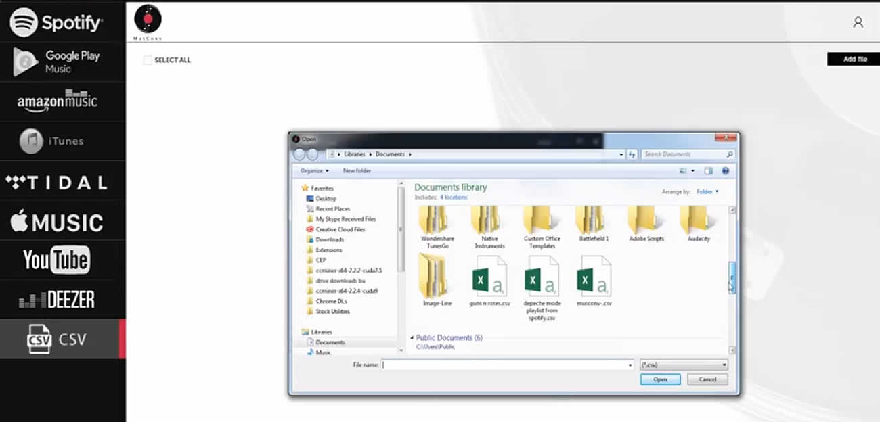The height and width of the screenshot is (422, 880).
Task: Click the dialog's Forward arrow
Action: click(x=313, y=154)
